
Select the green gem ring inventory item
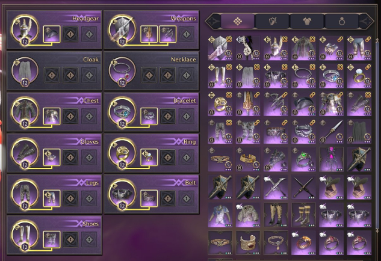[x=303, y=159]
